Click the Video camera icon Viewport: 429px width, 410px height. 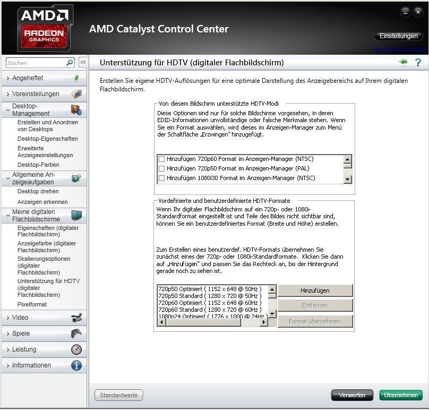76,318
